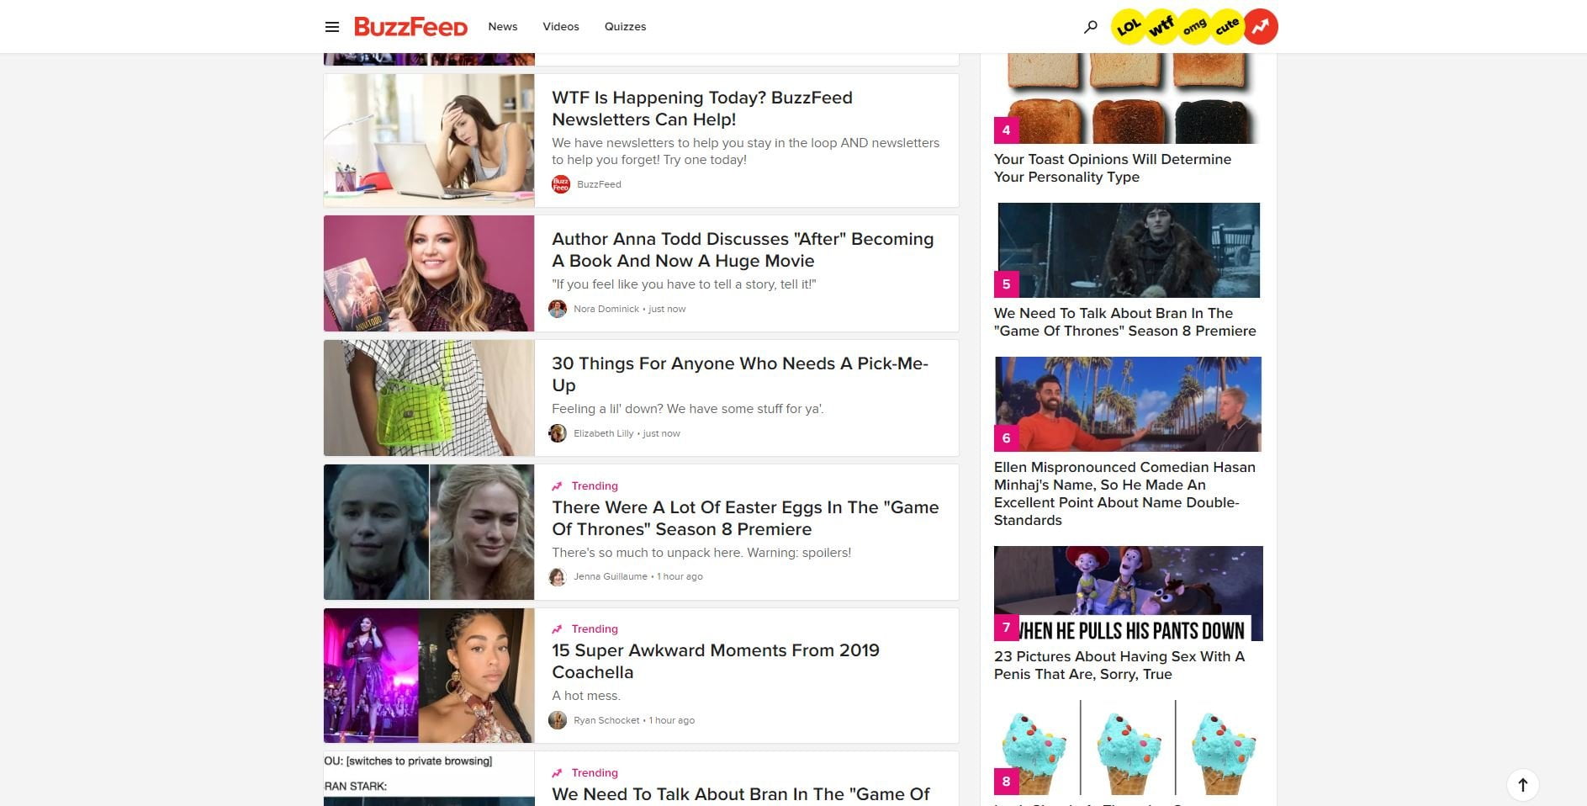
Task: Open Author Anna Todd Discusses After article
Action: pyautogui.click(x=743, y=250)
